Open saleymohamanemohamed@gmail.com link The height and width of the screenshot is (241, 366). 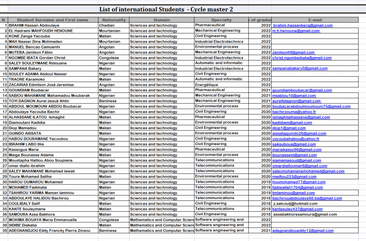[308, 171]
